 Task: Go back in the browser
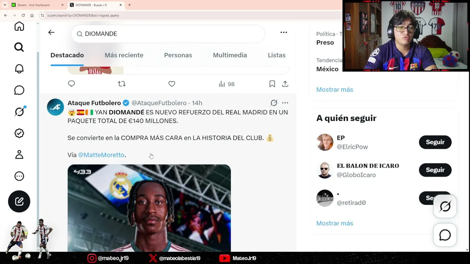pyautogui.click(x=6, y=15)
